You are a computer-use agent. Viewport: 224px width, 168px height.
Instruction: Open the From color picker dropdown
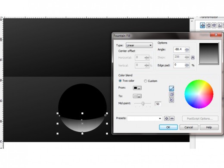pos(137,88)
